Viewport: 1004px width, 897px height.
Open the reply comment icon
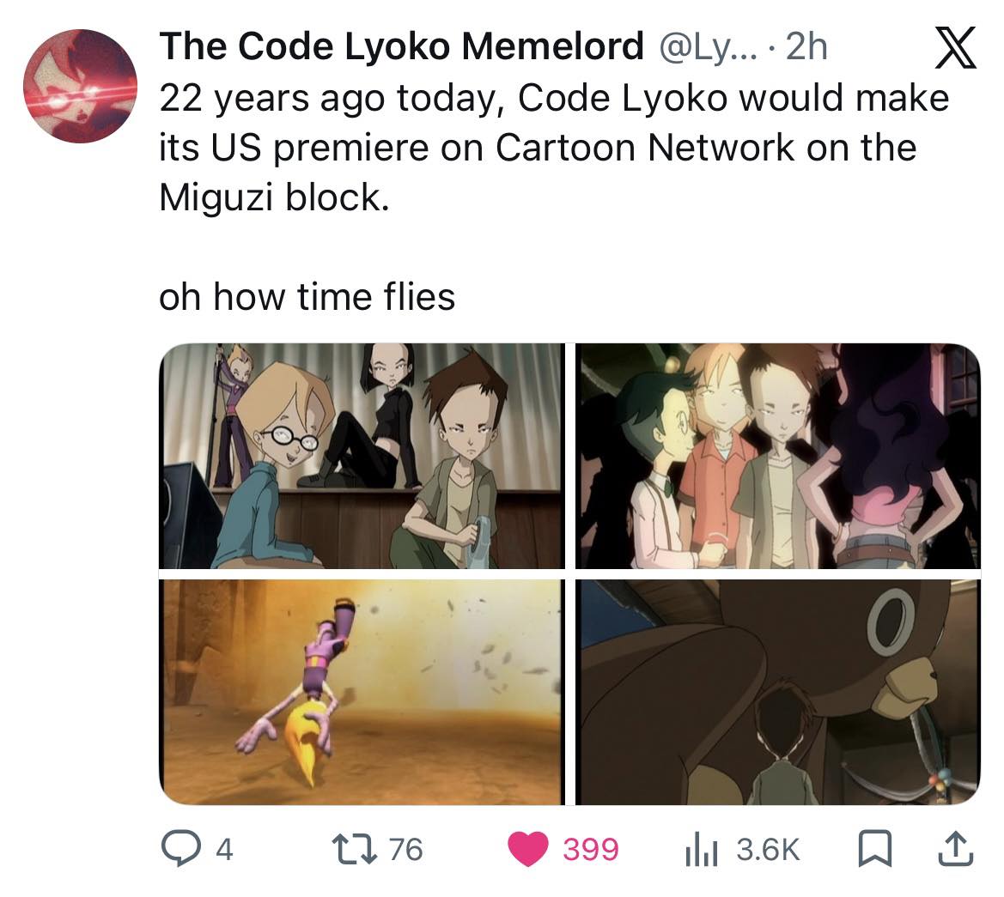click(x=181, y=848)
